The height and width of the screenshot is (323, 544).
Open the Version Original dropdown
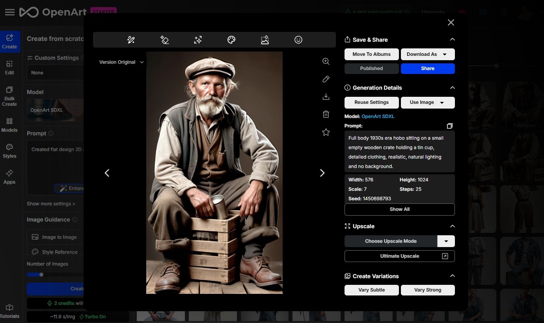tap(121, 62)
